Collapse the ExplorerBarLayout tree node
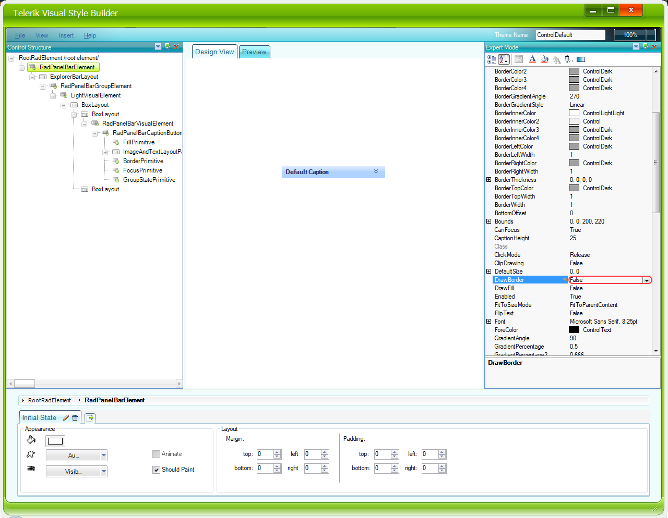668x518 pixels. [x=32, y=77]
